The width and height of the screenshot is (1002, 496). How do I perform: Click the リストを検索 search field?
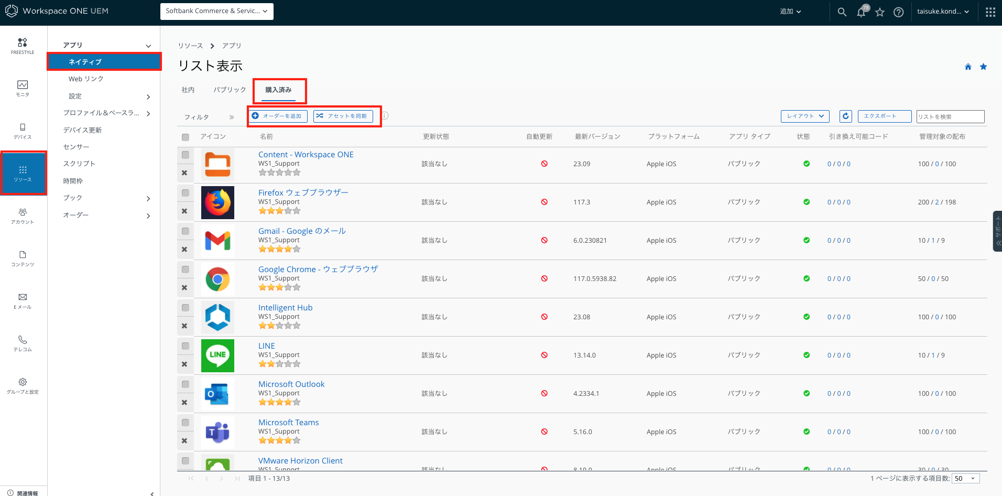point(950,116)
